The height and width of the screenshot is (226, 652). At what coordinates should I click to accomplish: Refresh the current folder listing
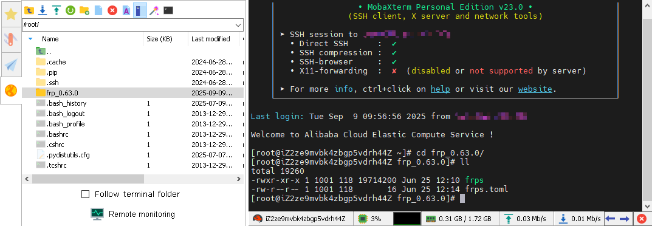(x=70, y=10)
